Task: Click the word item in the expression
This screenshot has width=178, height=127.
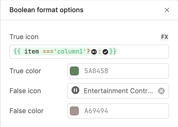Action: point(32,52)
